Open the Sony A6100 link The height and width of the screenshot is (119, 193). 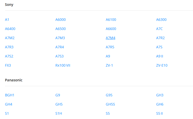(111, 20)
